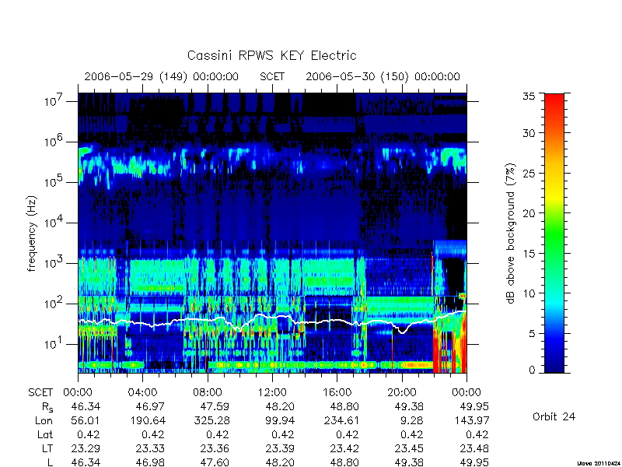Click the LT value 23.48
The height and width of the screenshot is (467, 622).
click(474, 448)
